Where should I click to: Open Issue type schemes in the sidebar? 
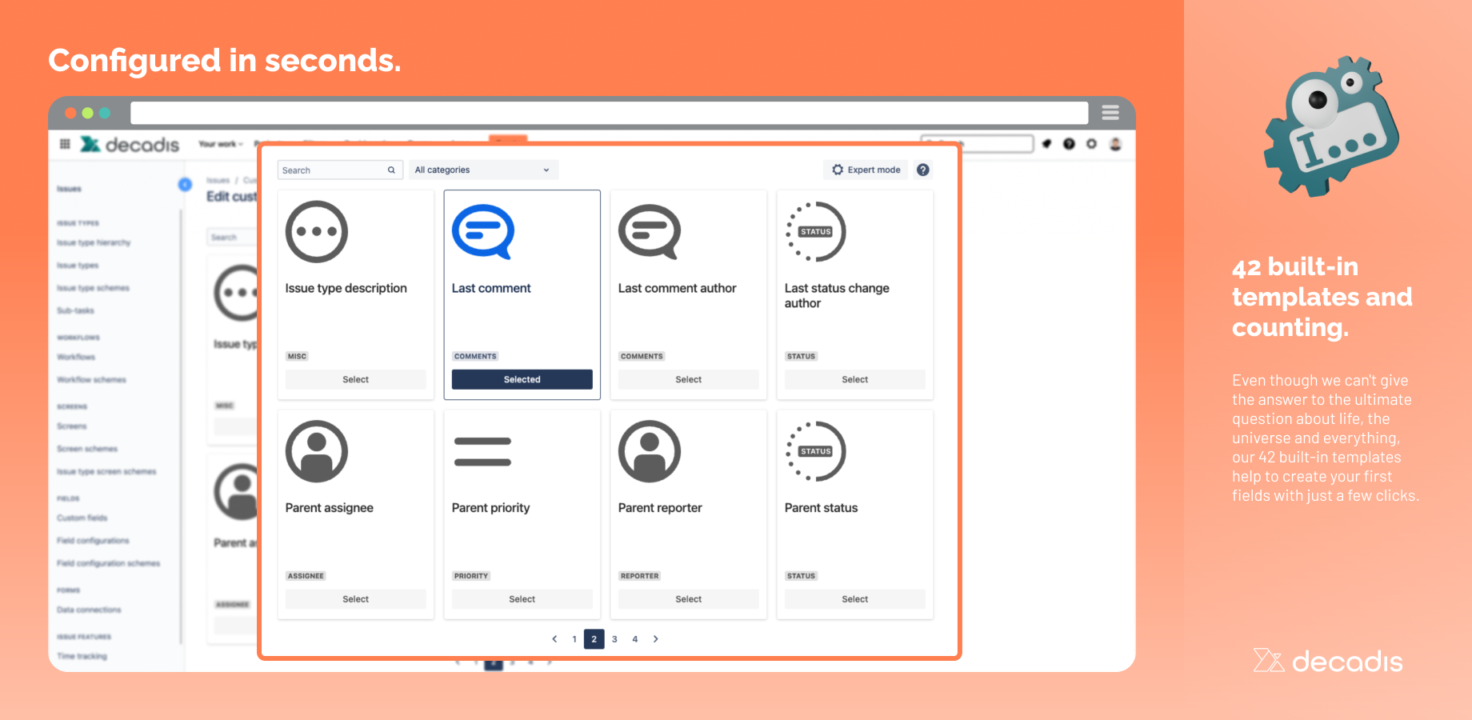(x=93, y=288)
